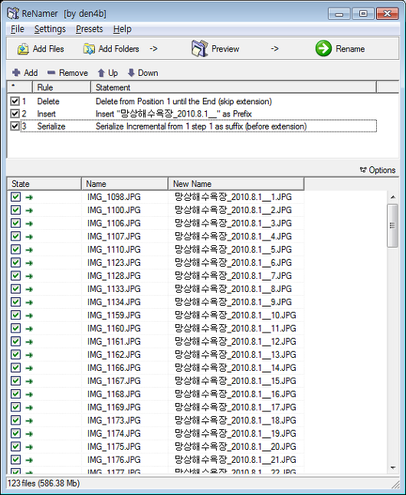The height and width of the screenshot is (495, 406).
Task: Sort files by State column header
Action: tap(44, 184)
